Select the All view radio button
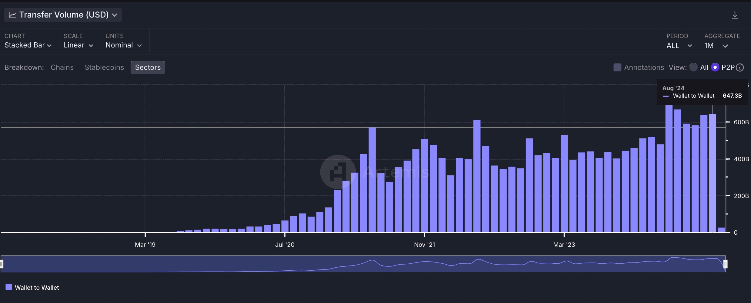The image size is (751, 303). coord(693,67)
